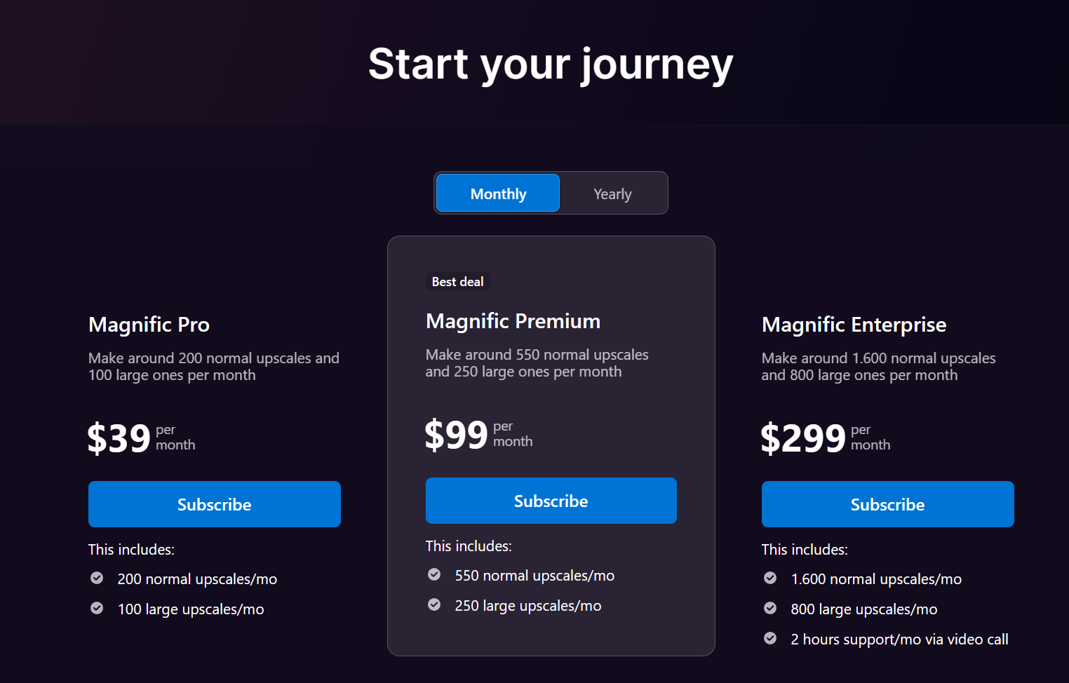Click checkmark icon beside 550 normal upscales/mo

(434, 574)
